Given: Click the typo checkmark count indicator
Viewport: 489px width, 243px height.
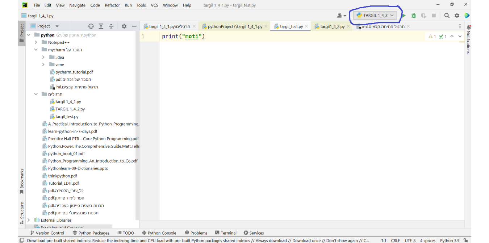Looking at the screenshot, I should [x=443, y=36].
